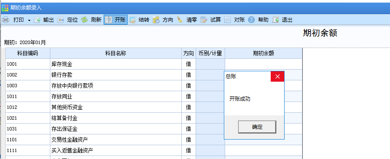The image size is (390, 159).
Task: Click 借 direction cell for 结算备付金
Action: (189, 118)
